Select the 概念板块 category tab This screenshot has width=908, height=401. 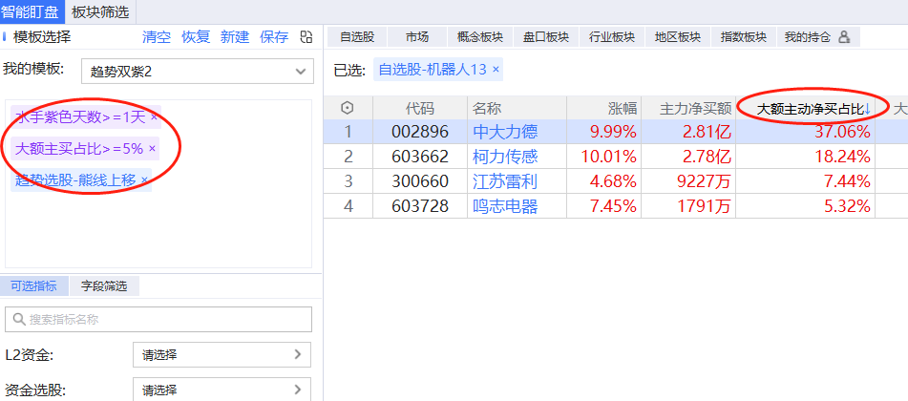point(480,37)
